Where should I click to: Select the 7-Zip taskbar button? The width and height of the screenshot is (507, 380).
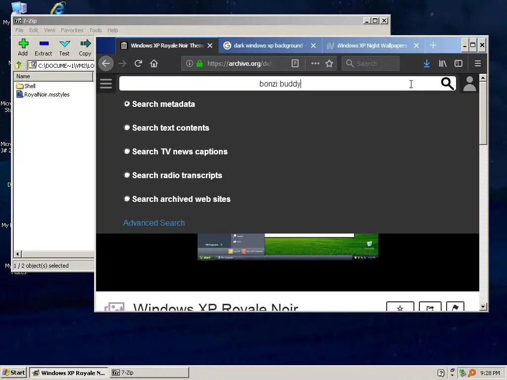coord(150,373)
